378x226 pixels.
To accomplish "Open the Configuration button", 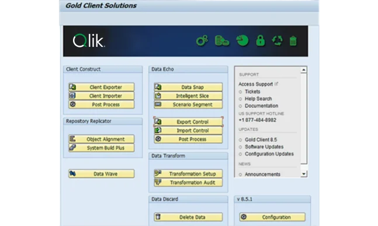I will [x=272, y=217].
